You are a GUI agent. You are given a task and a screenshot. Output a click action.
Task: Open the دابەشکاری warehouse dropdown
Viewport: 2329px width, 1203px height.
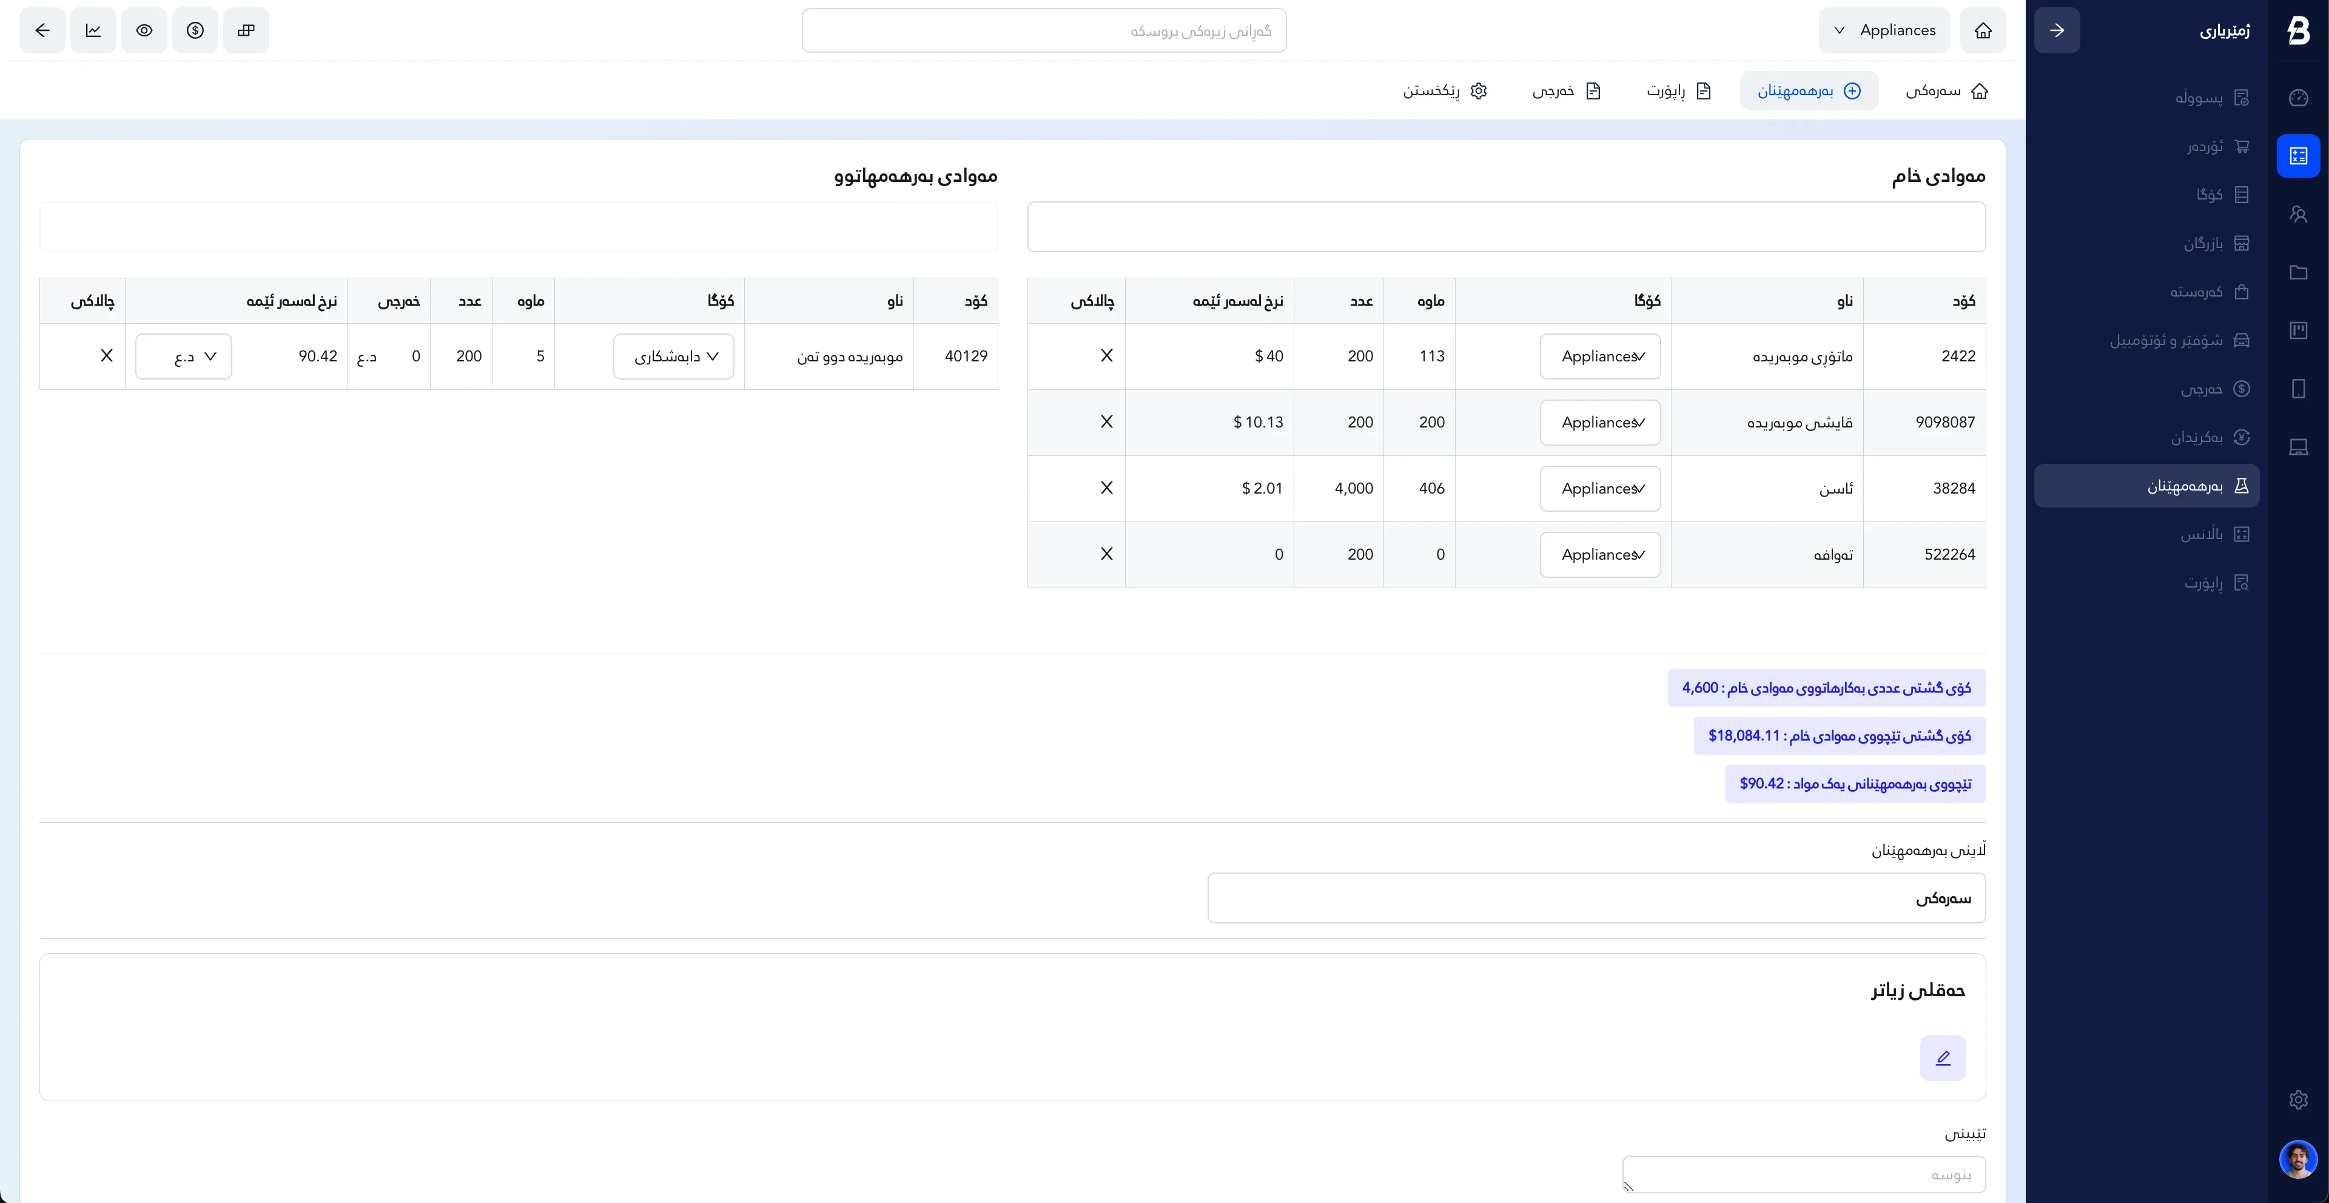pos(674,357)
